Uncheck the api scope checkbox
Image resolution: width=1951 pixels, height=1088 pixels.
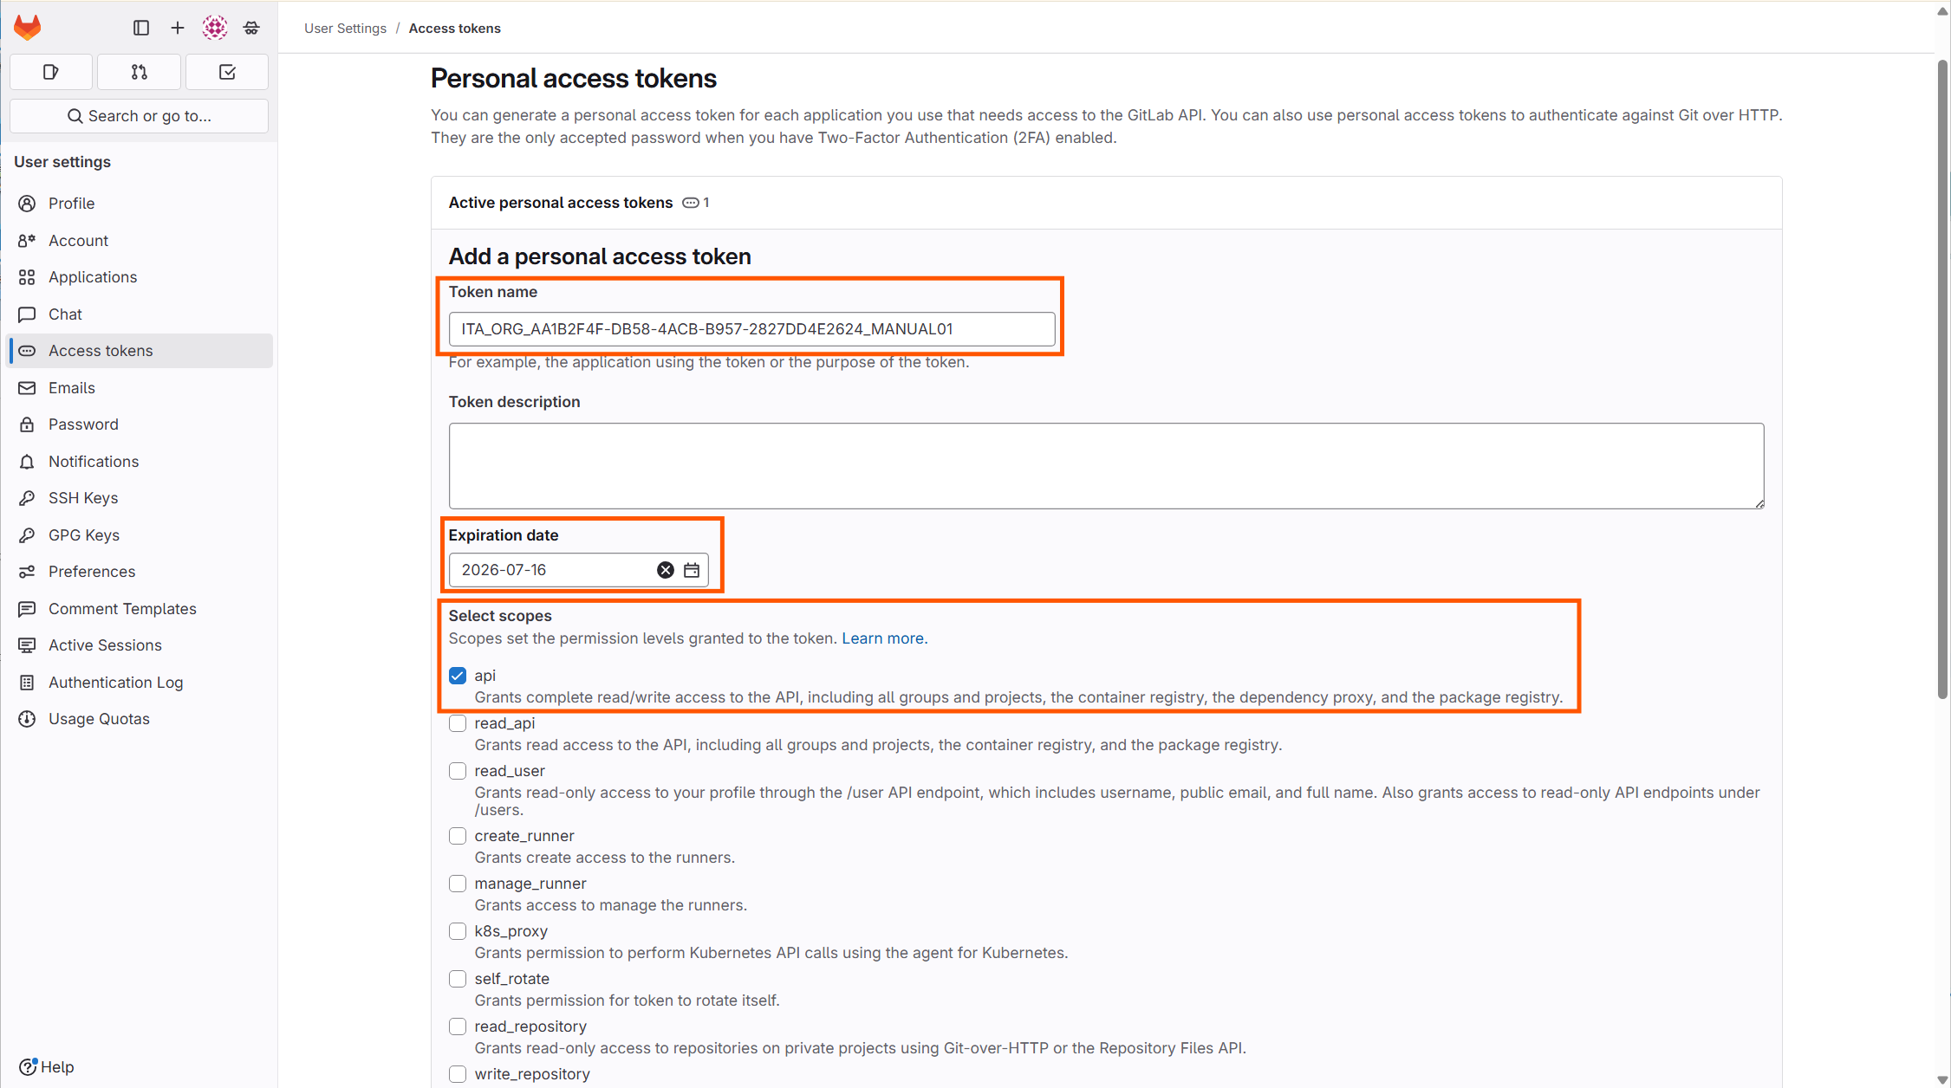458,676
